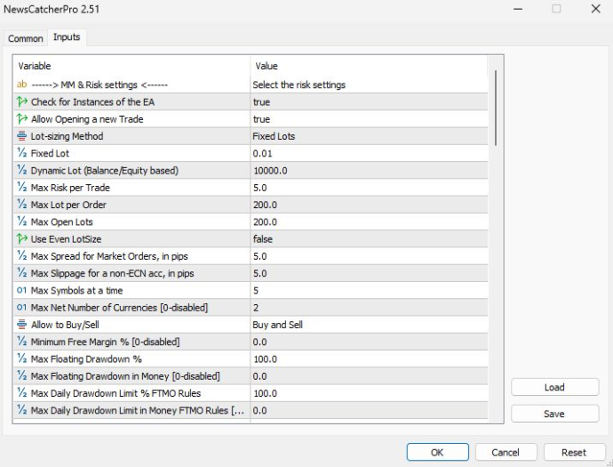Click the ½ icon beside Max Slippage for non-ECN
The width and height of the screenshot is (613, 467).
tap(22, 273)
